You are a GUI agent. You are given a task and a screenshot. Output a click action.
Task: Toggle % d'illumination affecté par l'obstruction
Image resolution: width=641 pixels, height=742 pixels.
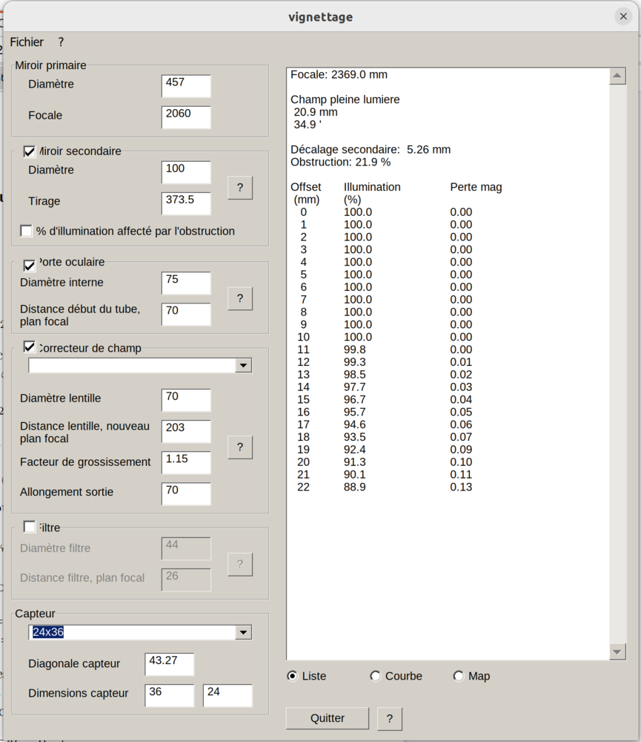pyautogui.click(x=26, y=230)
